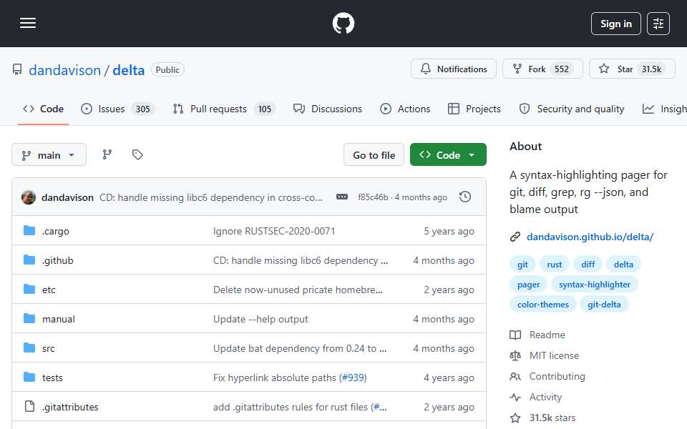Open the commit history clock icon
687x429 pixels.
pos(465,197)
